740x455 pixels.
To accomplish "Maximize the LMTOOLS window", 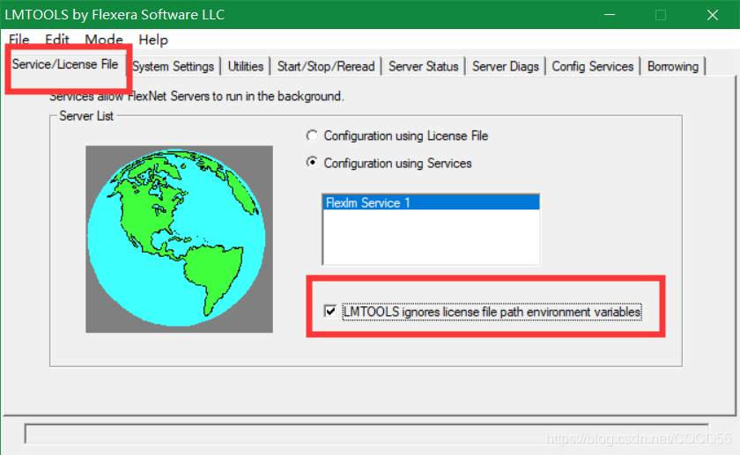I will coord(661,15).
